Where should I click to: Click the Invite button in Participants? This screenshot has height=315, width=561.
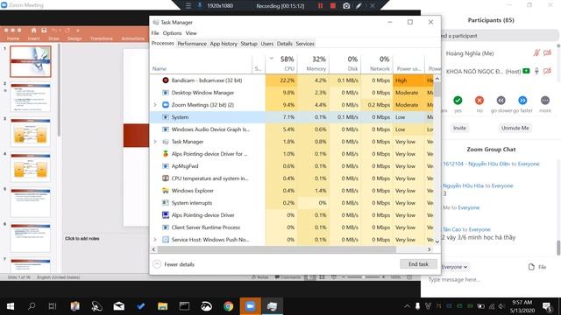(459, 128)
